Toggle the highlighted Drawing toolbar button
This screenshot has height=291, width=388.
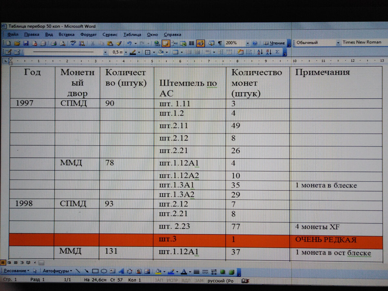click(x=200, y=43)
